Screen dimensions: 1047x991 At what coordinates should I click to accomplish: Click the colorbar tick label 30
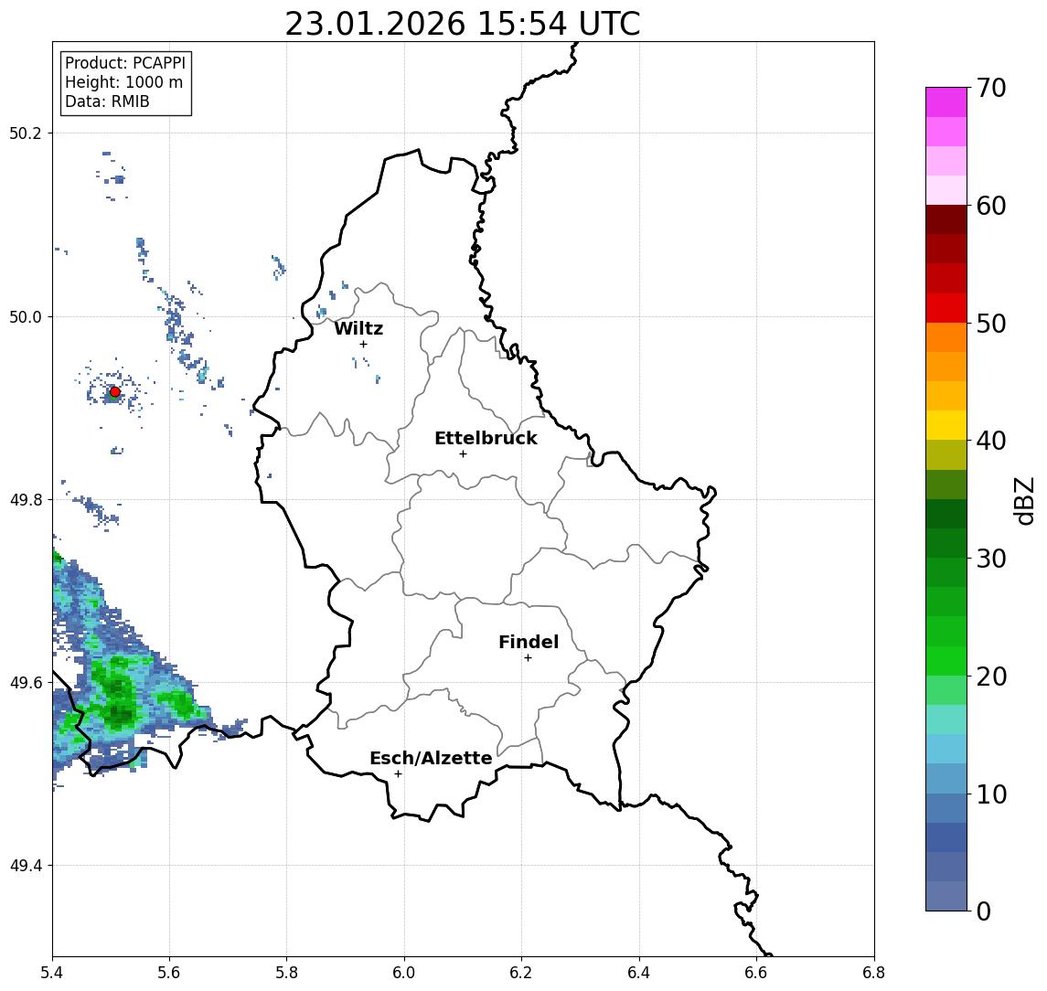point(990,559)
